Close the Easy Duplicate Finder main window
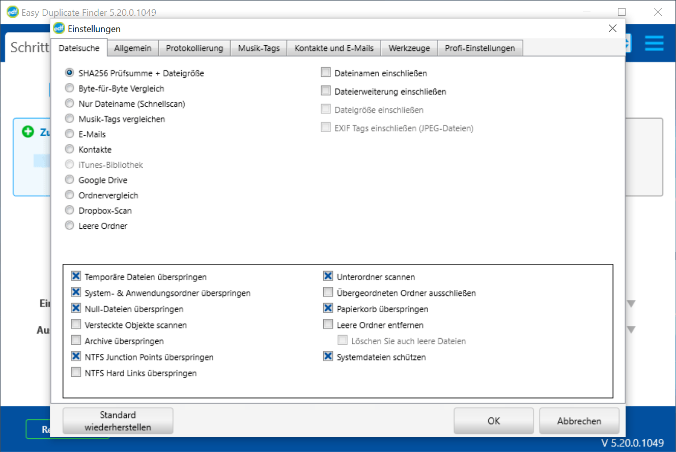 [x=658, y=12]
